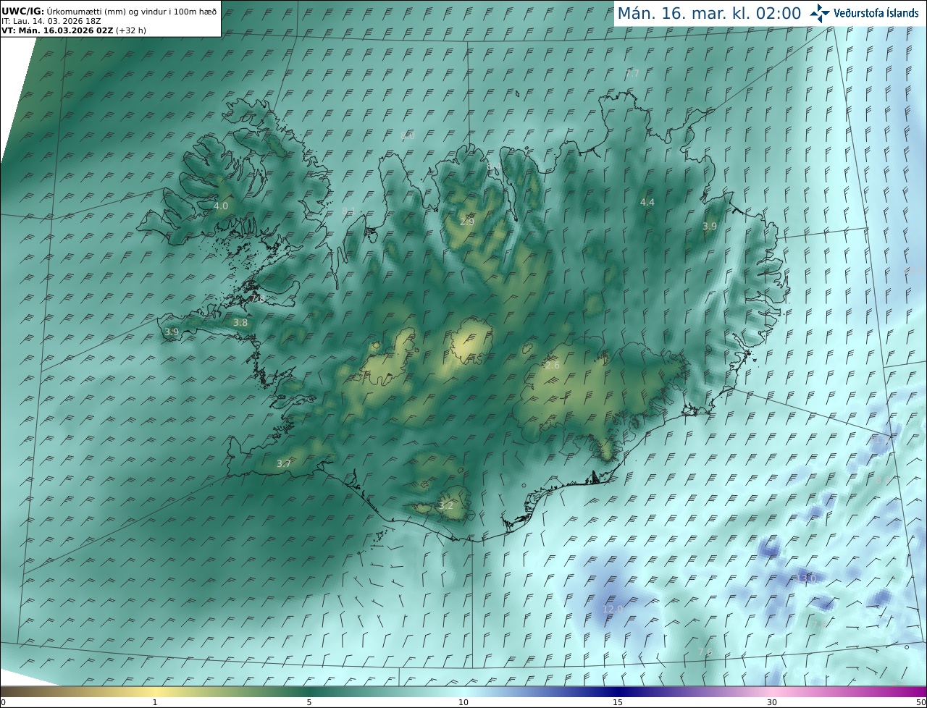The height and width of the screenshot is (708, 927).
Task: Click the 4.0 value over the Westfjords
Action: point(221,206)
